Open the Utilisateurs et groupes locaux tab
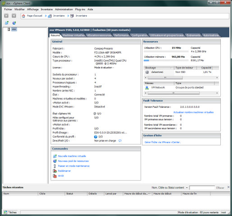This screenshot has height=216, width=232. point(167,36)
